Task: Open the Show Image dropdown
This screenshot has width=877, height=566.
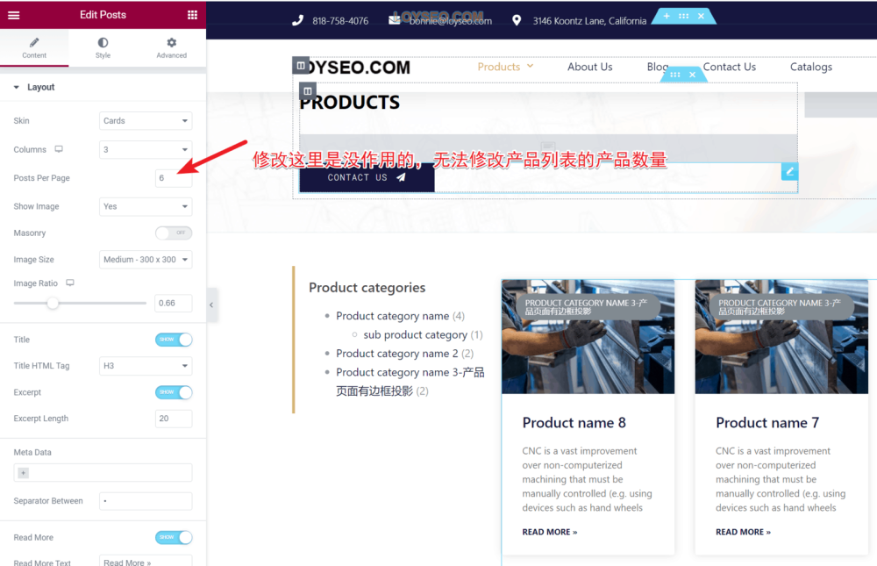Action: (146, 206)
